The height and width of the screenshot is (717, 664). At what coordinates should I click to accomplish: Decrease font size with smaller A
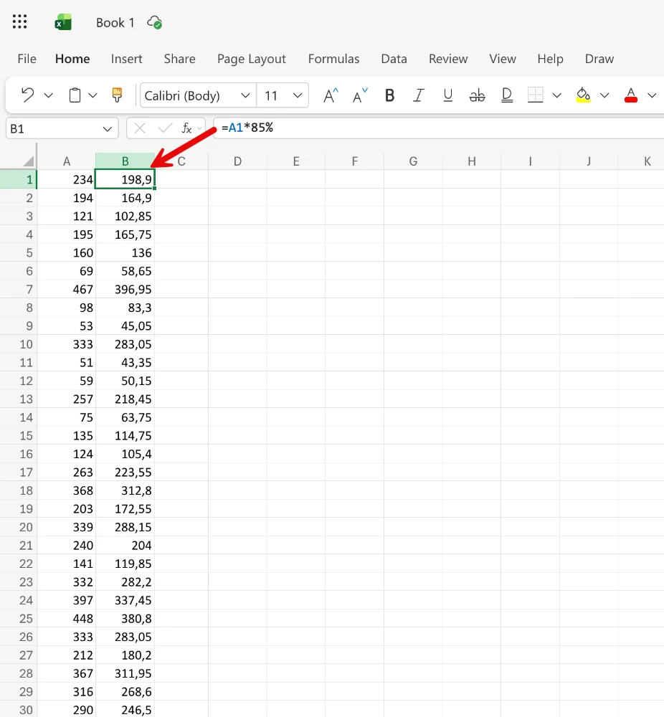pos(360,95)
